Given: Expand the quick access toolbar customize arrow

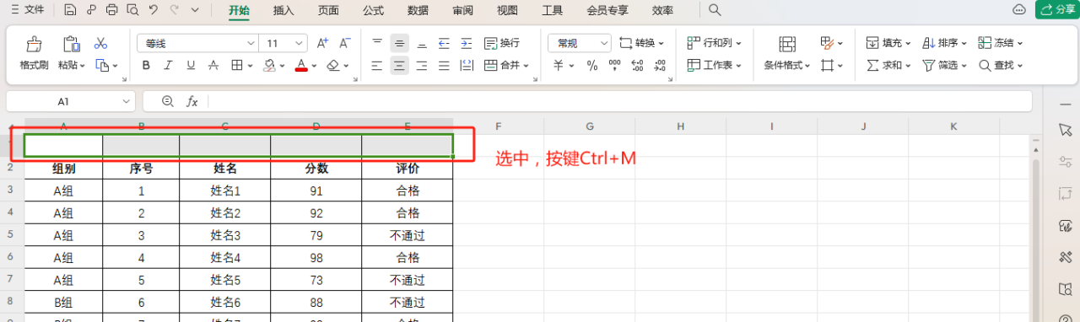Looking at the screenshot, I should coord(195,10).
